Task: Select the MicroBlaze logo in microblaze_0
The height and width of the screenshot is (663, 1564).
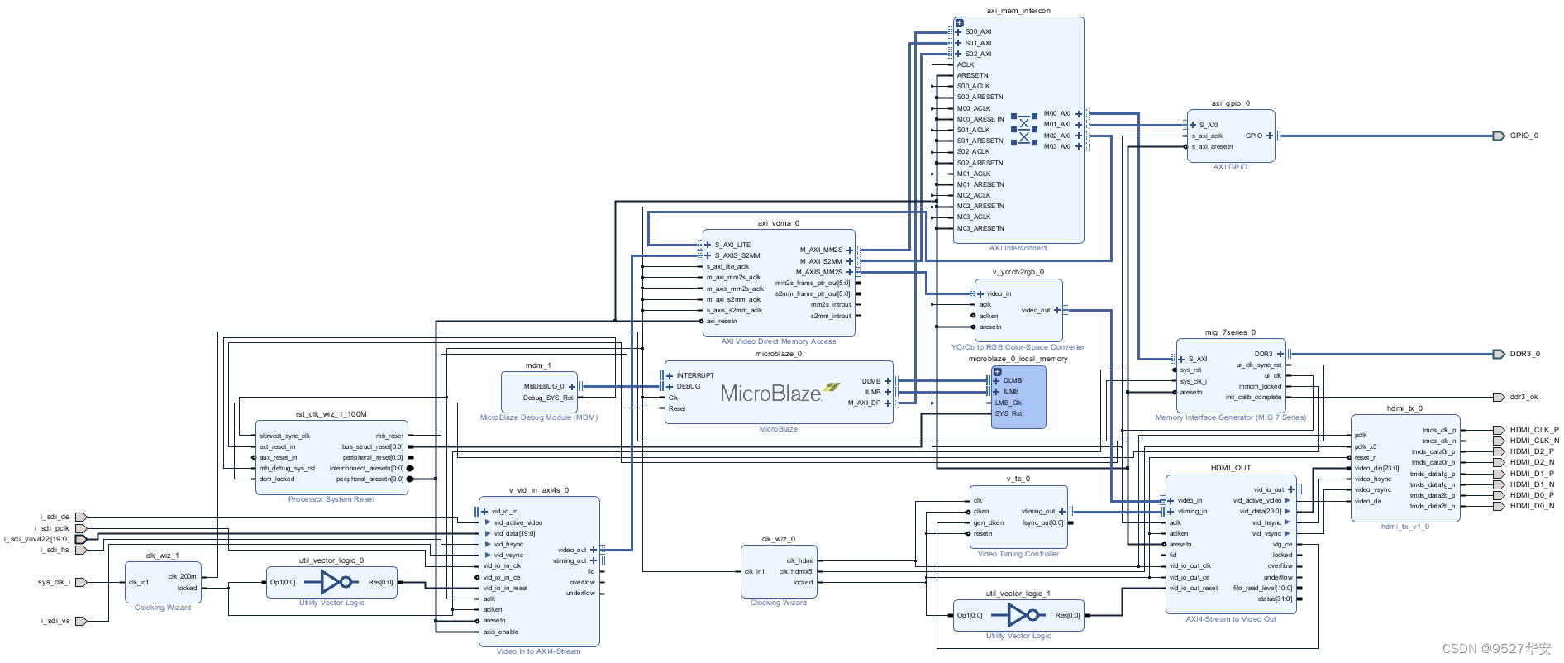Action: click(780, 393)
